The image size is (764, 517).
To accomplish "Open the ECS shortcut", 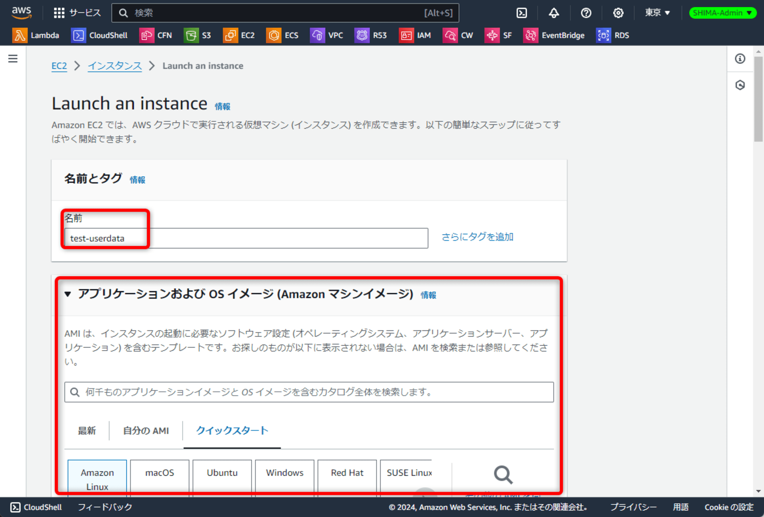I will pyautogui.click(x=282, y=36).
